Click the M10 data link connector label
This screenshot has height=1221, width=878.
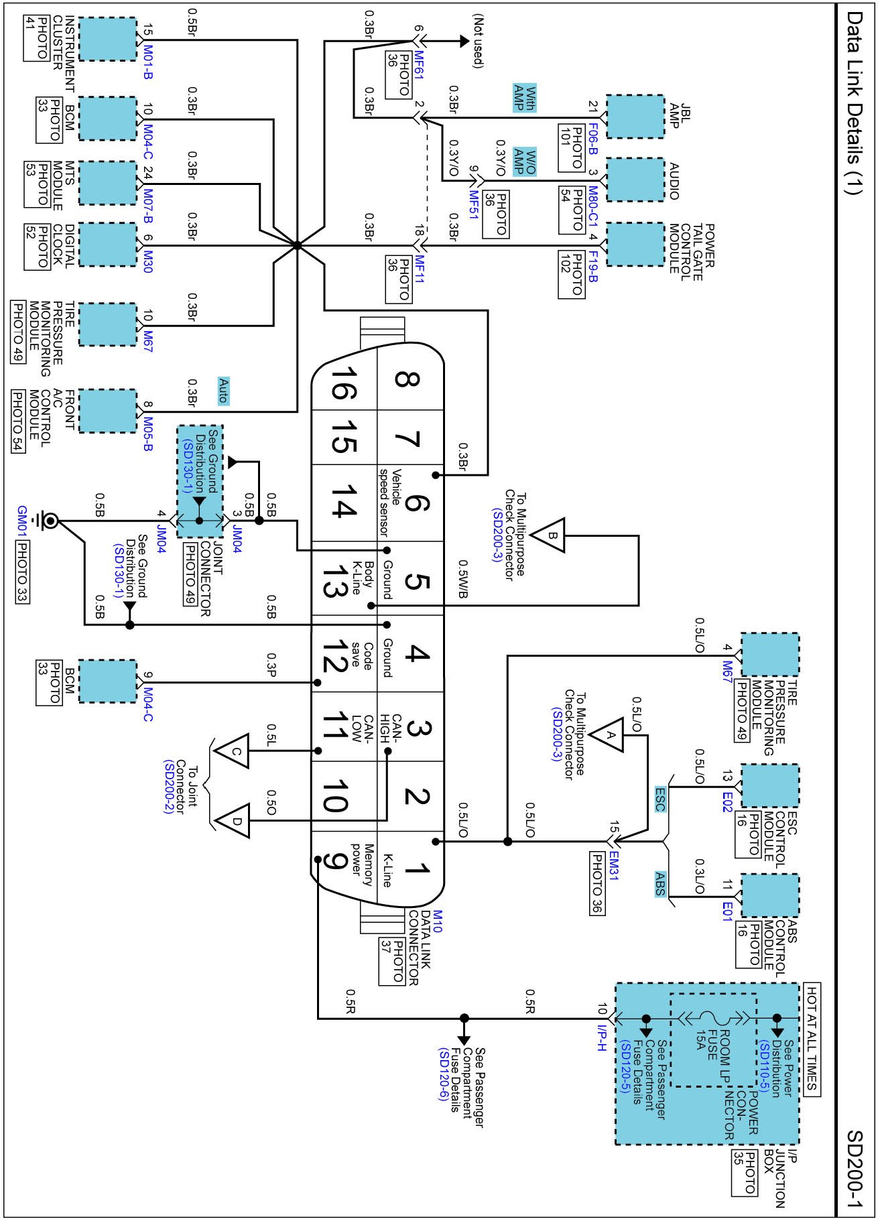coord(438,921)
